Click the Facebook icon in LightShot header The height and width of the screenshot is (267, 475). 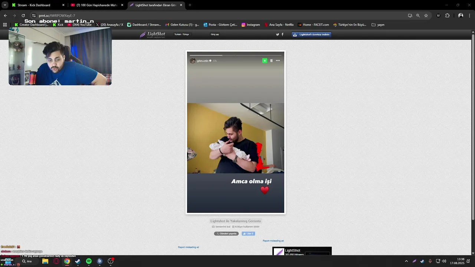click(282, 34)
